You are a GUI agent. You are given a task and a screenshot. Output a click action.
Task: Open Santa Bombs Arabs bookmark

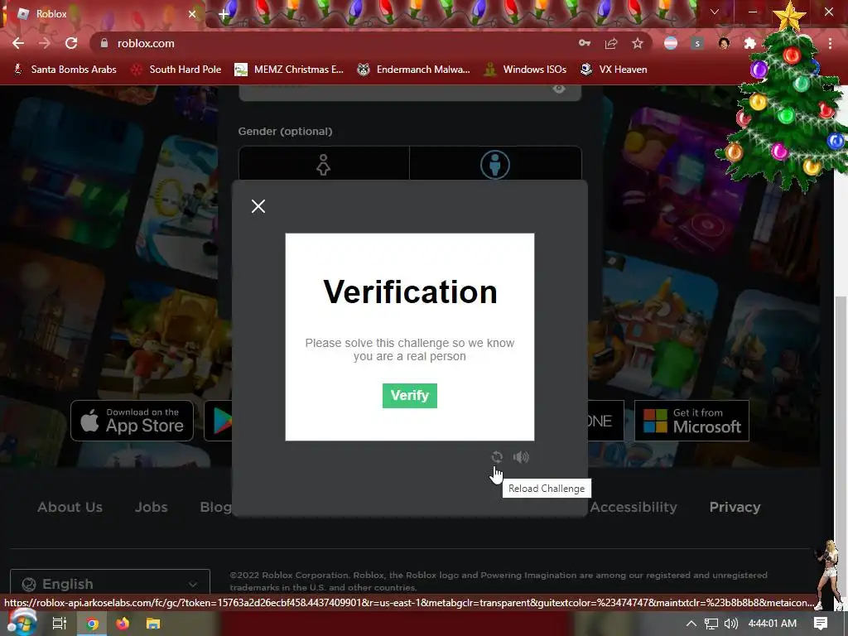pos(65,70)
